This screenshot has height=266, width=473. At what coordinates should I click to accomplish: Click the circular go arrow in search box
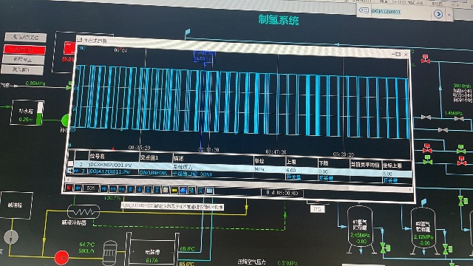(x=438, y=14)
